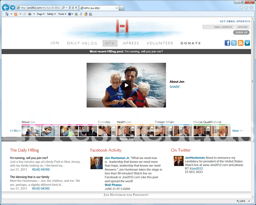Click the Read Mail icon in command bar
This screenshot has height=205, width=256.
[x=24, y=14]
